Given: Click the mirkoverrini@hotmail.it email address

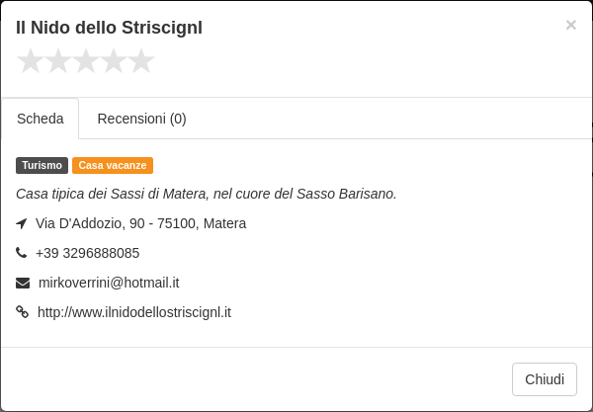Looking at the screenshot, I should tap(109, 283).
